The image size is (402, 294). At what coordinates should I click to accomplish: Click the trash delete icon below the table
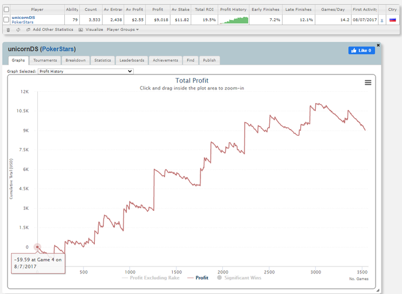click(x=8, y=30)
